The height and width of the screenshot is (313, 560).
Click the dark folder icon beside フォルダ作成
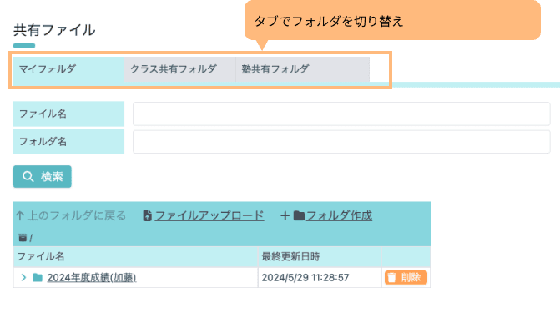pyautogui.click(x=299, y=215)
